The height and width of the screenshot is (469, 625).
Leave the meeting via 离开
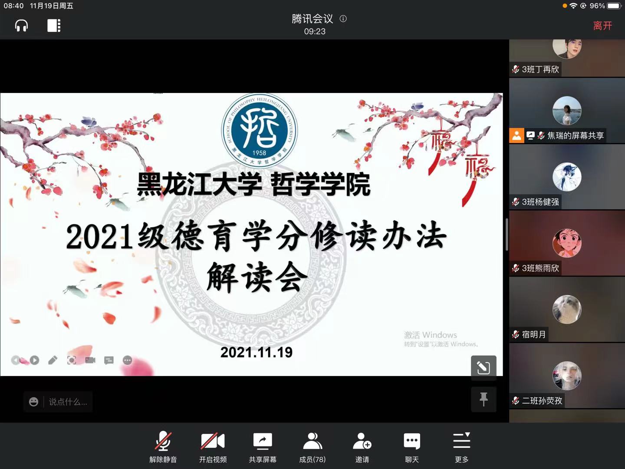(602, 26)
